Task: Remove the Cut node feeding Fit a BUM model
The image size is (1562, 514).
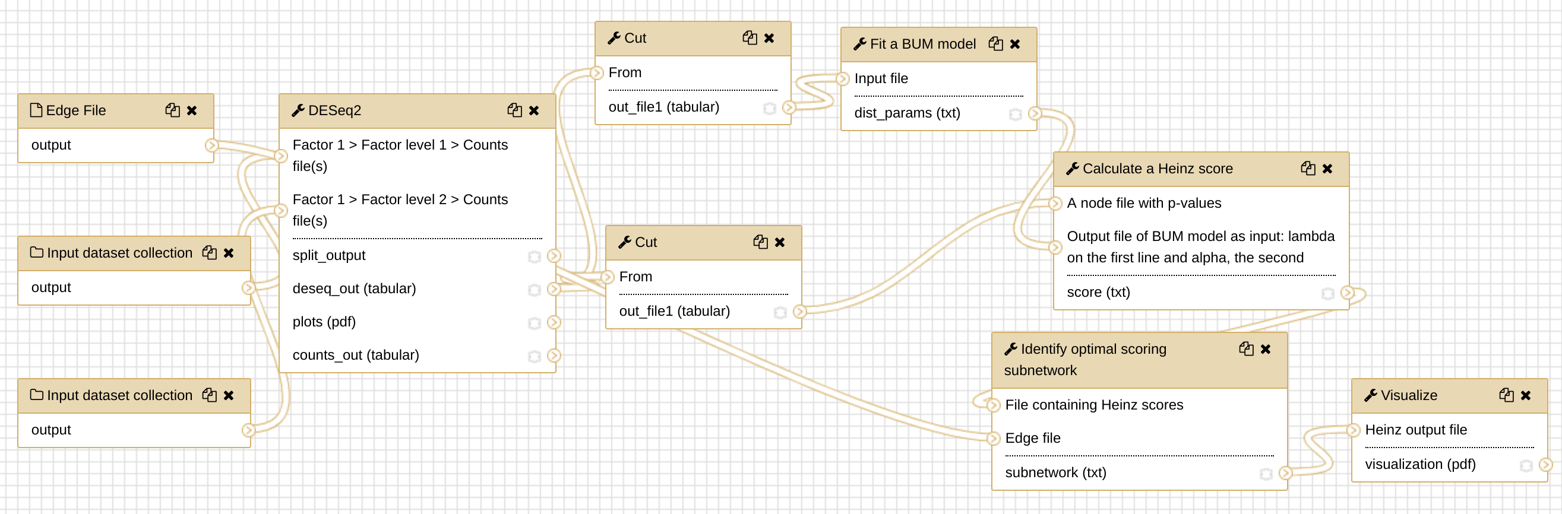Action: click(x=770, y=38)
